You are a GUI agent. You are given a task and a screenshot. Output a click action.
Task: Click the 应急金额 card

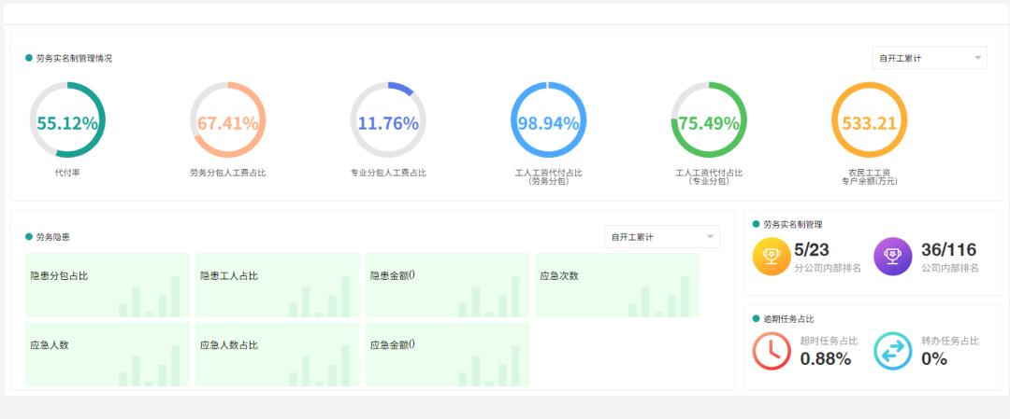(x=447, y=354)
